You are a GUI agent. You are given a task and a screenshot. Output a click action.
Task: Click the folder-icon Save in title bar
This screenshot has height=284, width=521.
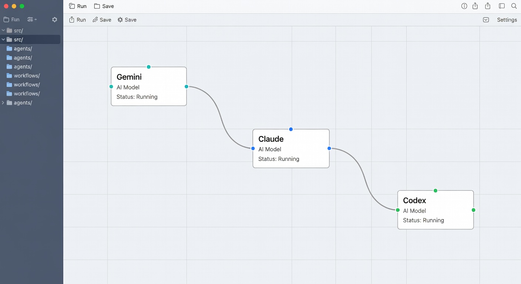104,6
